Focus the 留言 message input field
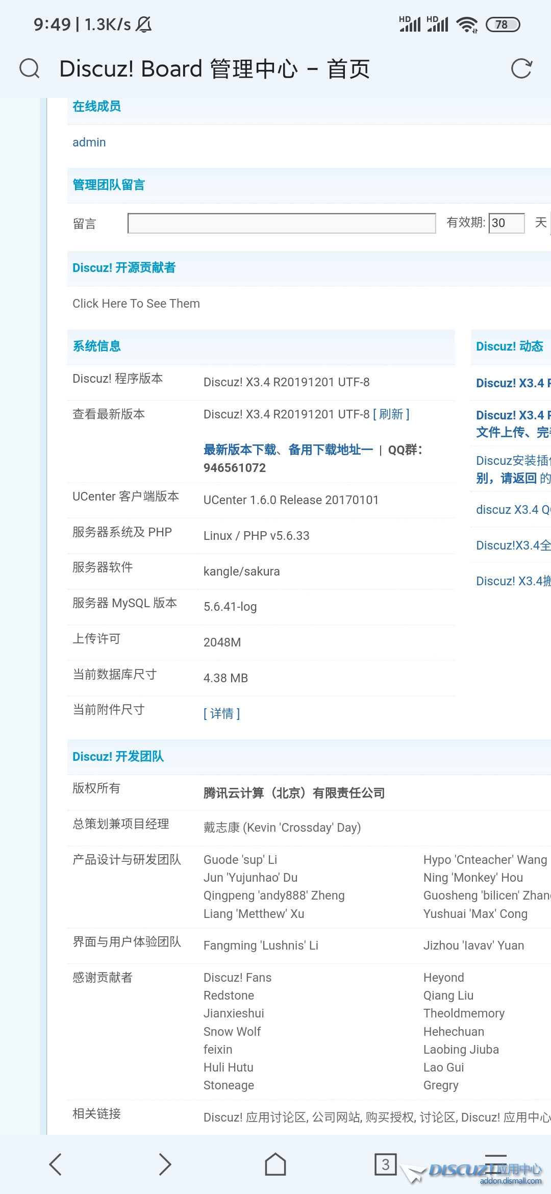Viewport: 551px width, 1194px height. point(282,223)
